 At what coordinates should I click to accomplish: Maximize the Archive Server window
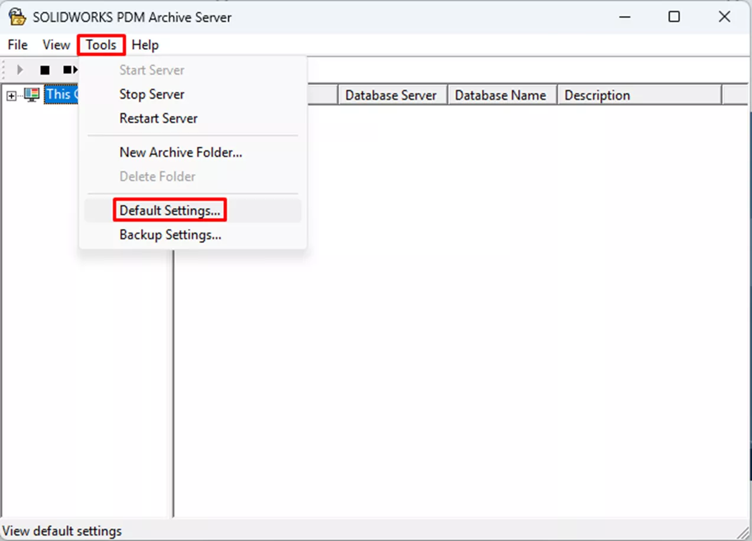(674, 17)
